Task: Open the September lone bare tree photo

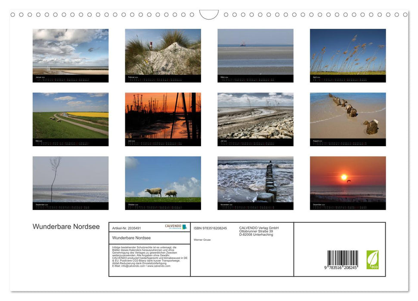Action: [71, 179]
